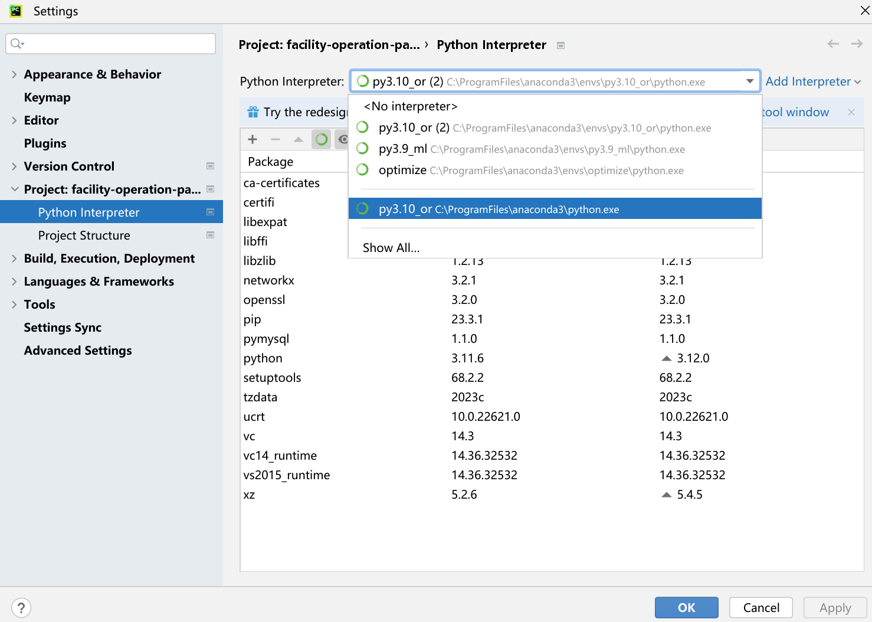Screen dimensions: 872x622
Task: Open Plugins settings
Action: [x=45, y=143]
